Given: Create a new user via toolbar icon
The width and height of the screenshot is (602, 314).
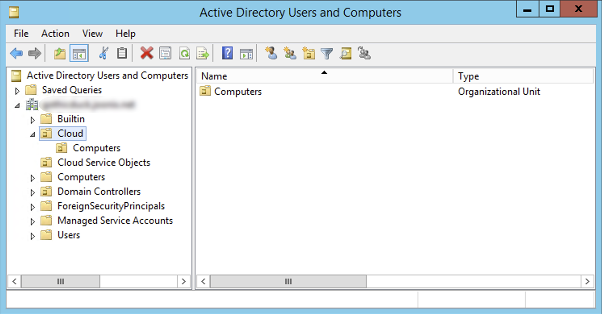Looking at the screenshot, I should (271, 53).
